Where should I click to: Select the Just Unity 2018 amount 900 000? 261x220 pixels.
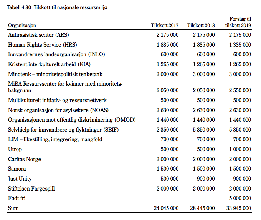pyautogui.click(x=206, y=179)
